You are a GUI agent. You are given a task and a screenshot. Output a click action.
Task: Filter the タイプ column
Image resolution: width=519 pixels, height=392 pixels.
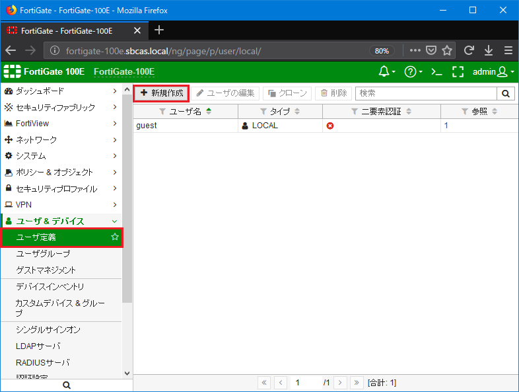pos(263,112)
